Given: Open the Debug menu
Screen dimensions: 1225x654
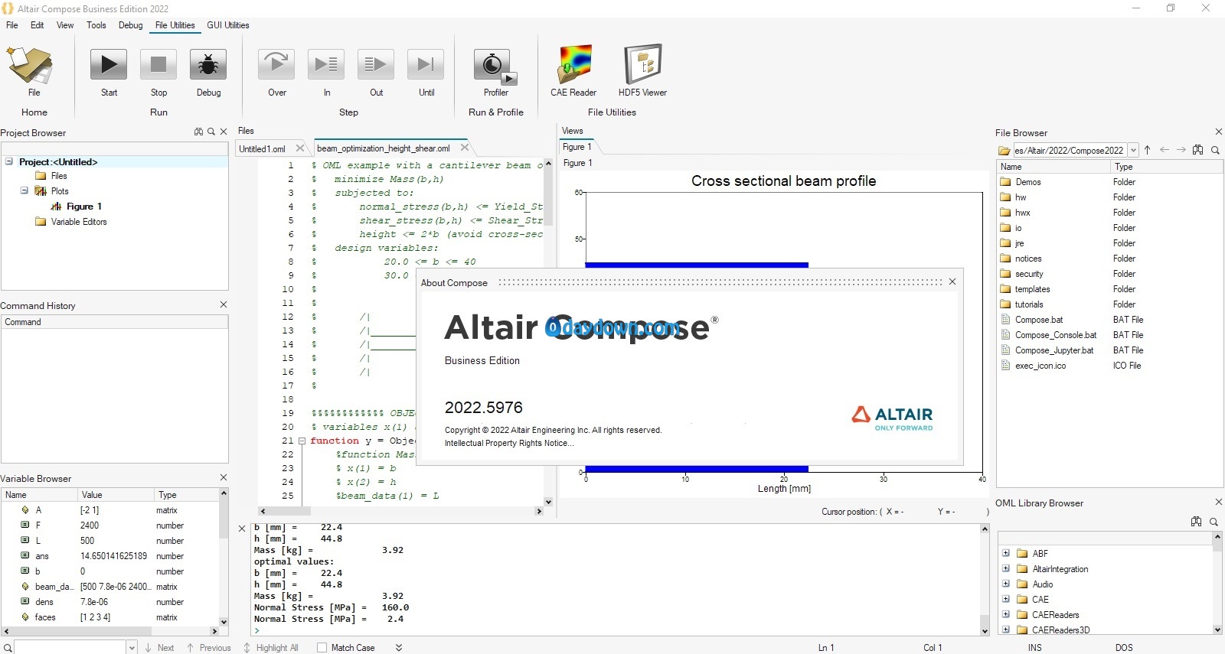Looking at the screenshot, I should [x=131, y=25].
